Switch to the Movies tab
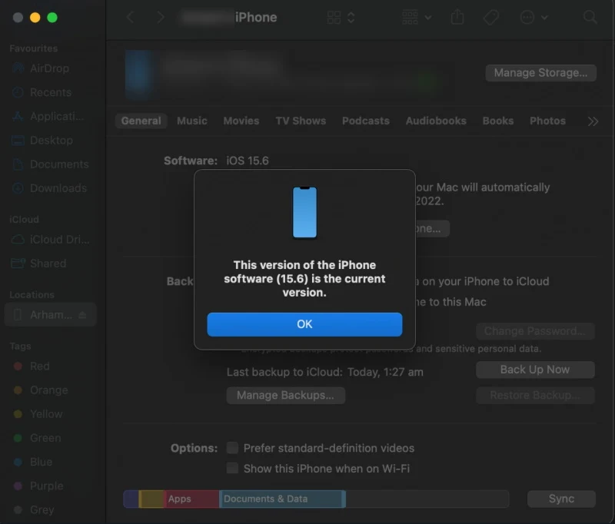The height and width of the screenshot is (524, 615). pos(241,121)
